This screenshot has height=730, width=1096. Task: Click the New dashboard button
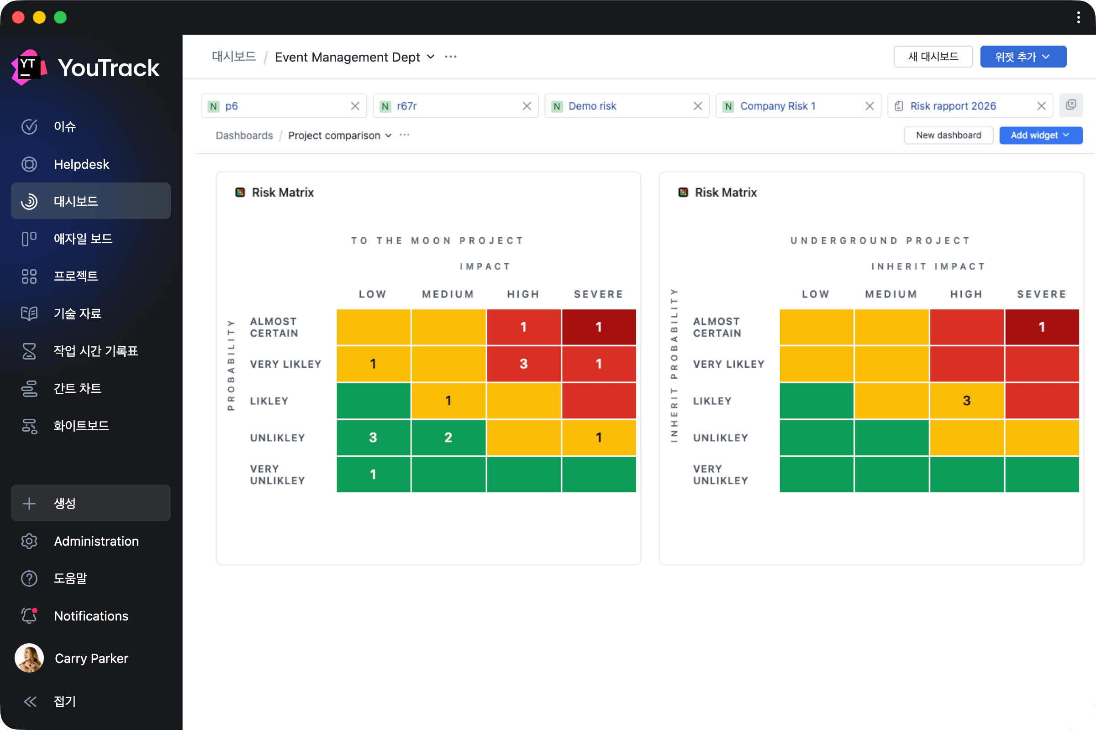(x=948, y=136)
